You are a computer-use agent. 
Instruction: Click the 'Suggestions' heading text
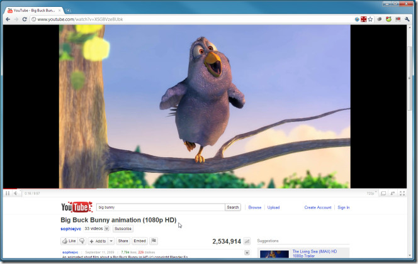click(268, 241)
